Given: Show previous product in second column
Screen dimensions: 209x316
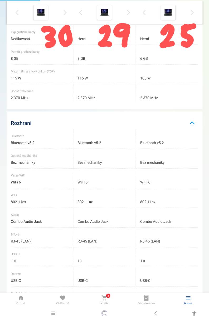Looking at the screenshot, I should (81, 12).
